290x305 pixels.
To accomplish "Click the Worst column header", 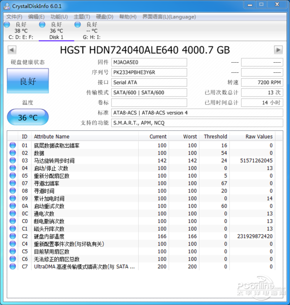I will pyautogui.click(x=184, y=137).
